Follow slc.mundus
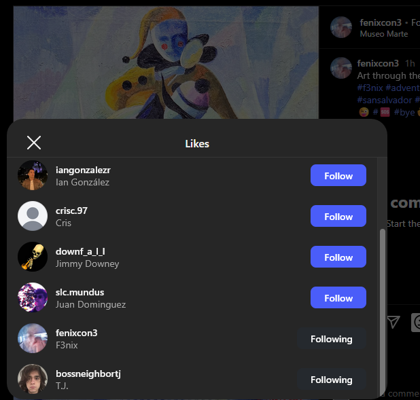 338,297
